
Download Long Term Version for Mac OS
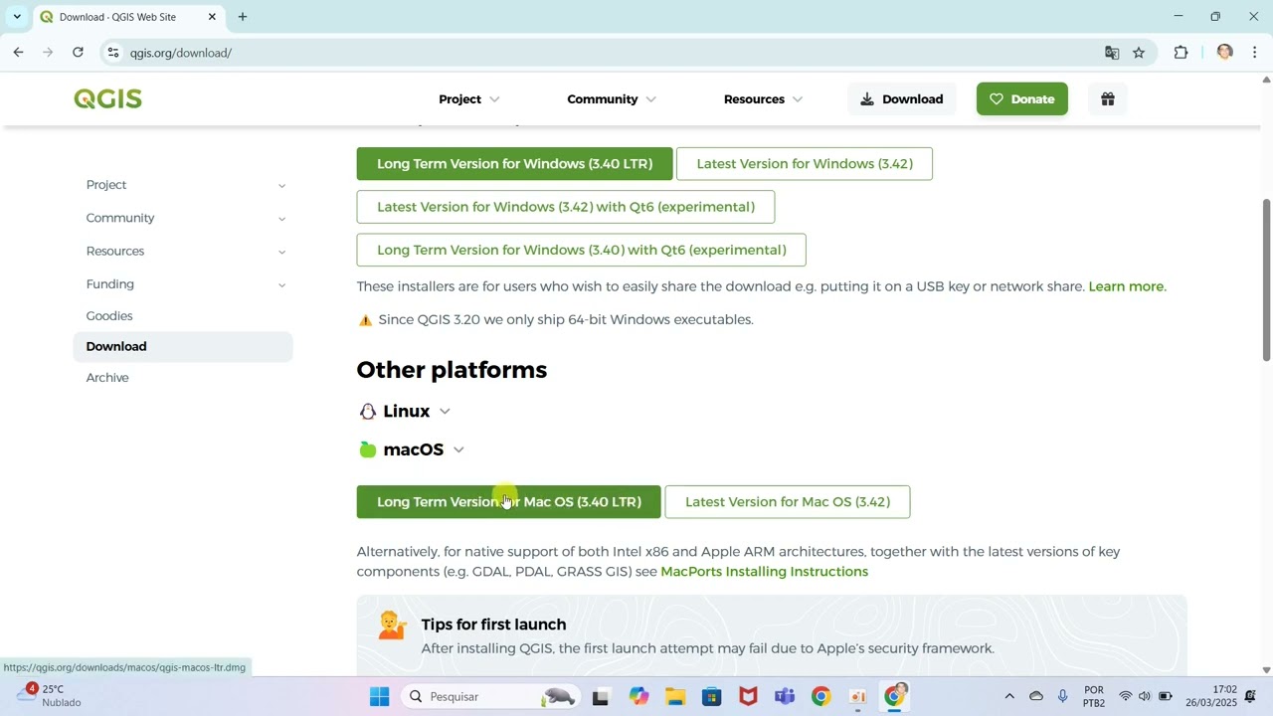coord(508,502)
